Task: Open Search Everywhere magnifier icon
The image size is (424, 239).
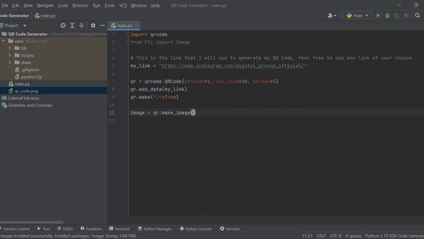Action: (417, 16)
